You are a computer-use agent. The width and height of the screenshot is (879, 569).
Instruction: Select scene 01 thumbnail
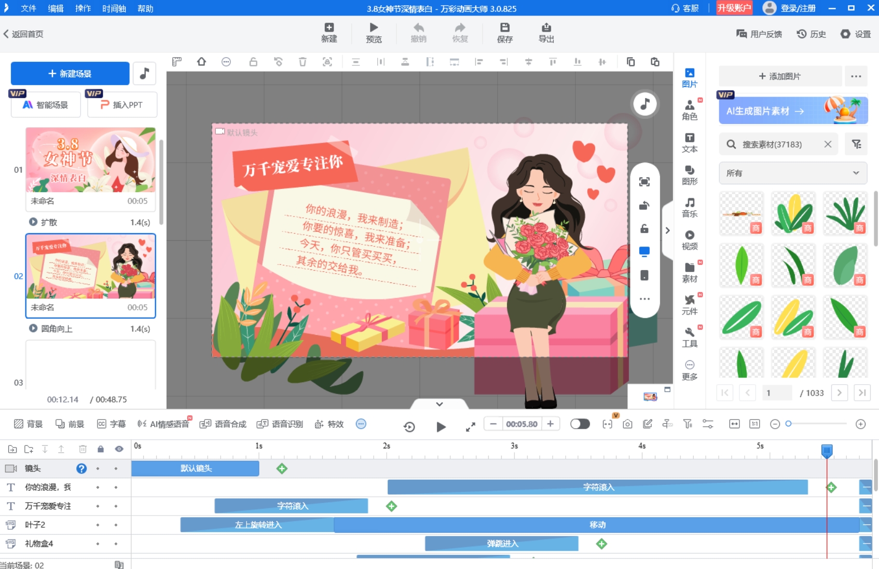point(91,160)
